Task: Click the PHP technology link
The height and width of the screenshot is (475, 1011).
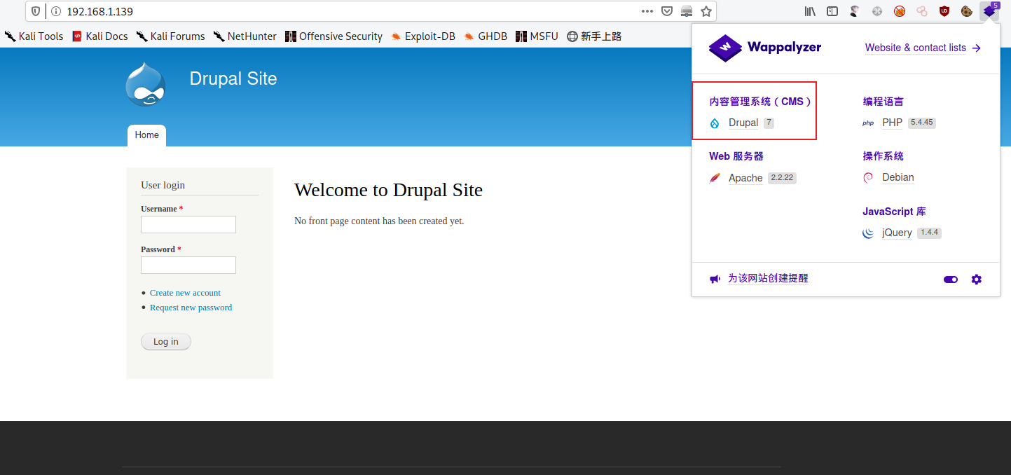Action: pos(892,123)
